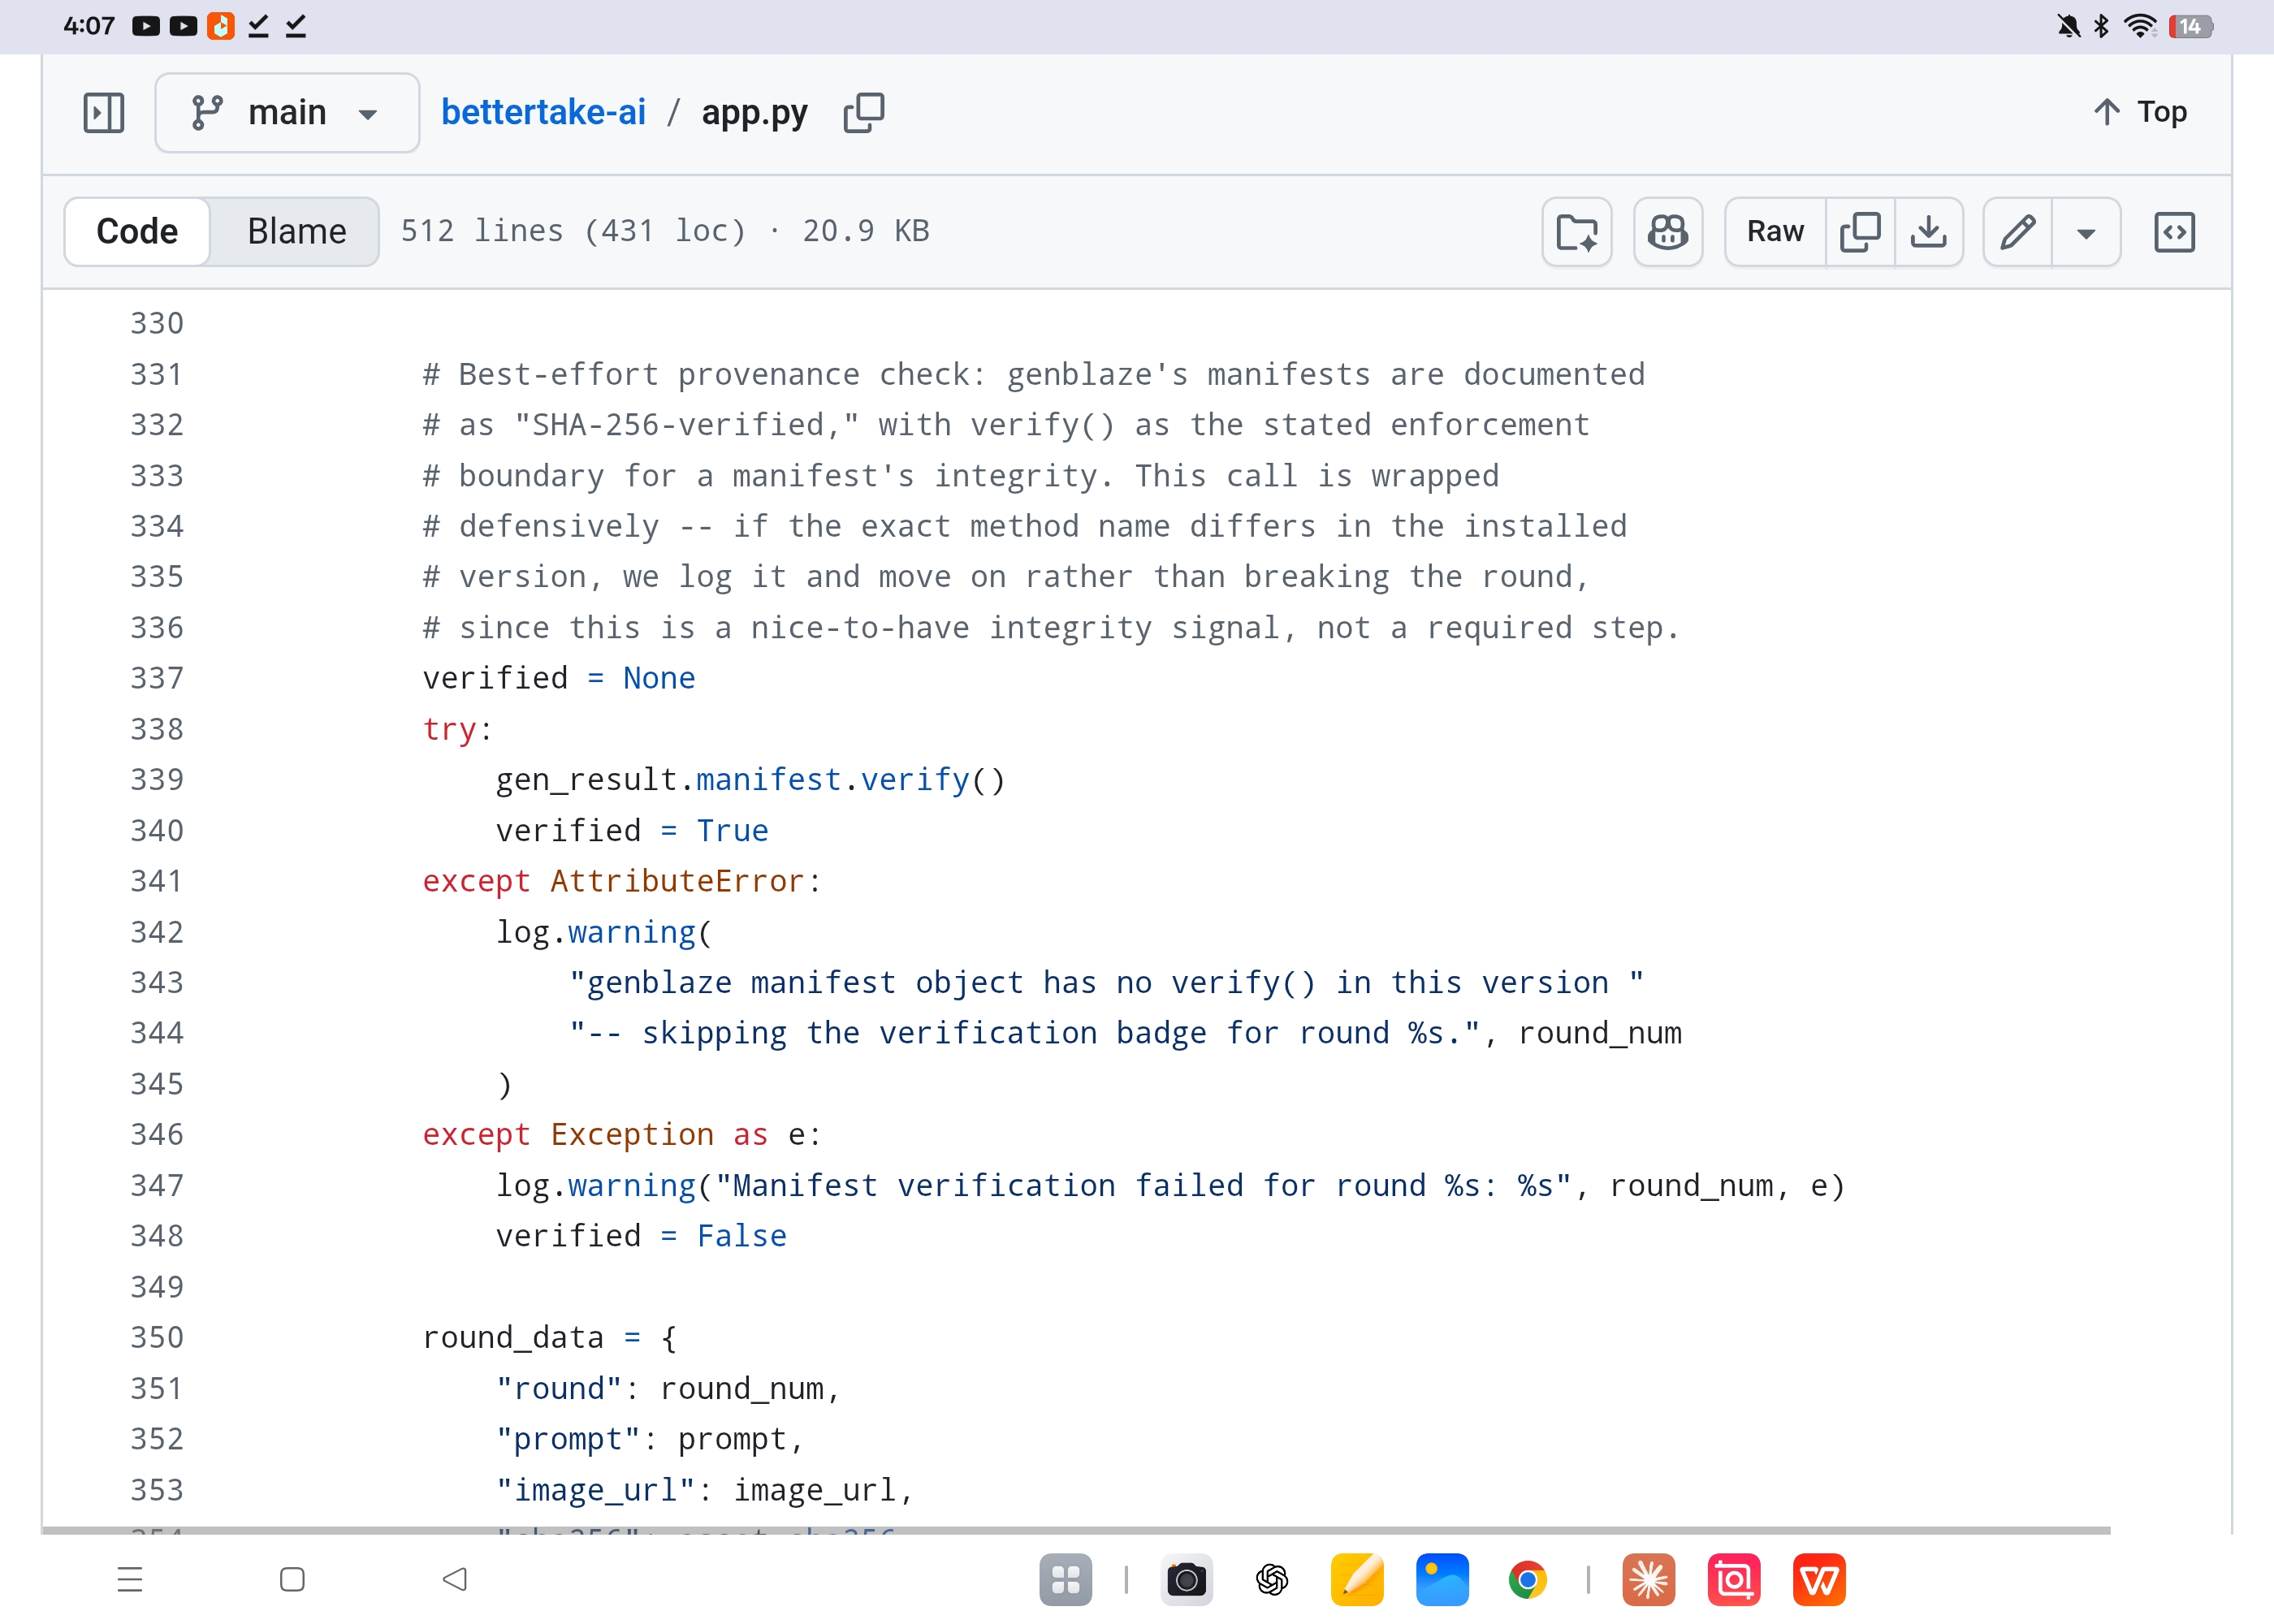The width and height of the screenshot is (2274, 1624).
Task: Open the main branch selector dropdown
Action: (x=287, y=112)
